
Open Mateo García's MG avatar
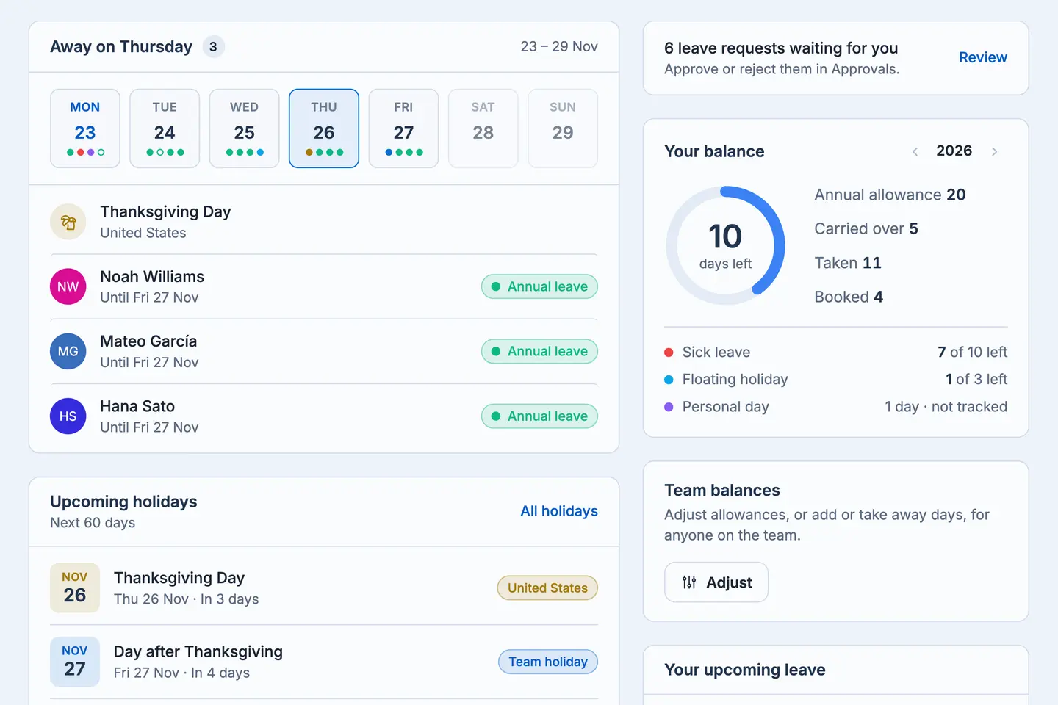[68, 351]
